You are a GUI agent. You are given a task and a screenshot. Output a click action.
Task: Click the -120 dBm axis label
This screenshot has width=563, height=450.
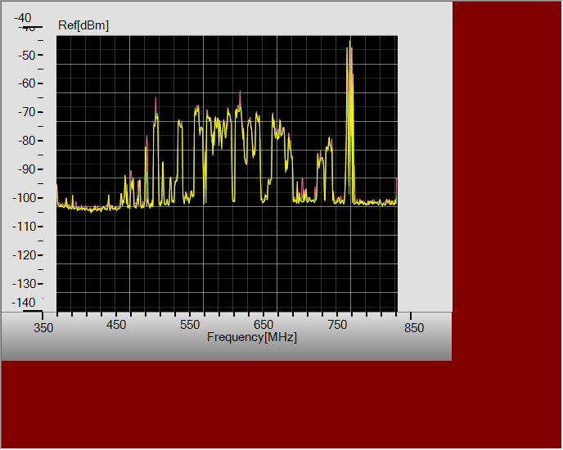click(24, 255)
